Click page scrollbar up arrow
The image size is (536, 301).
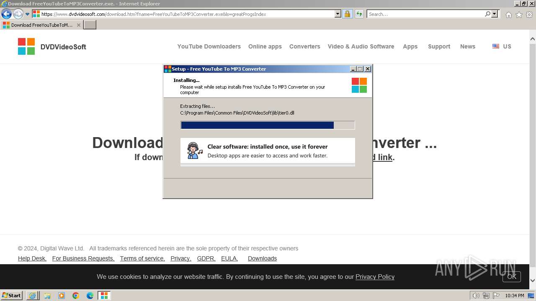tap(532, 39)
